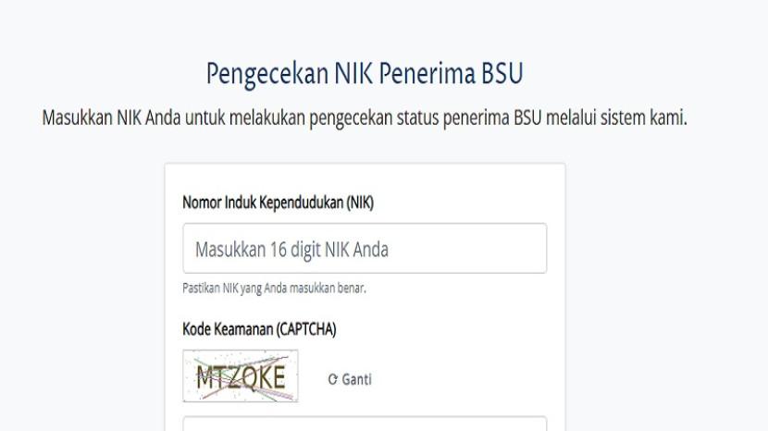
Task: Click "Masukkan" at the start of the description
Action: click(78, 119)
